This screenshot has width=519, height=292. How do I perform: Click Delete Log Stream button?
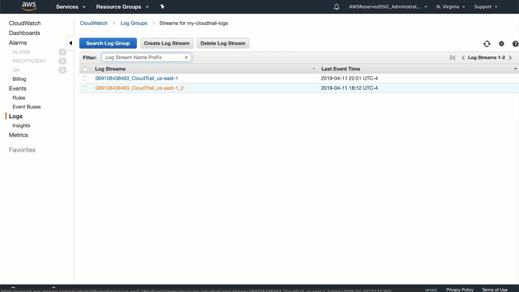coord(223,43)
